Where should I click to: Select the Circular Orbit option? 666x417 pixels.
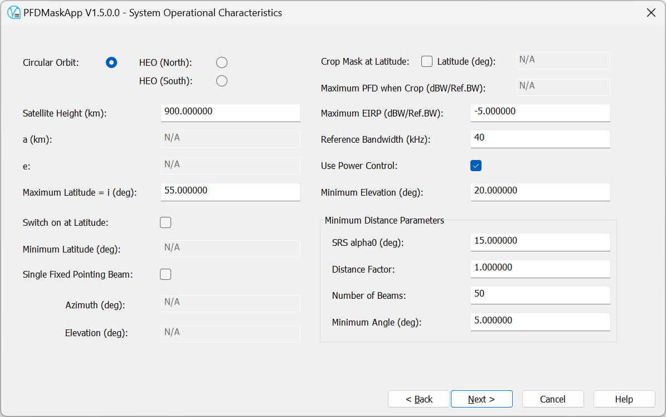point(111,62)
